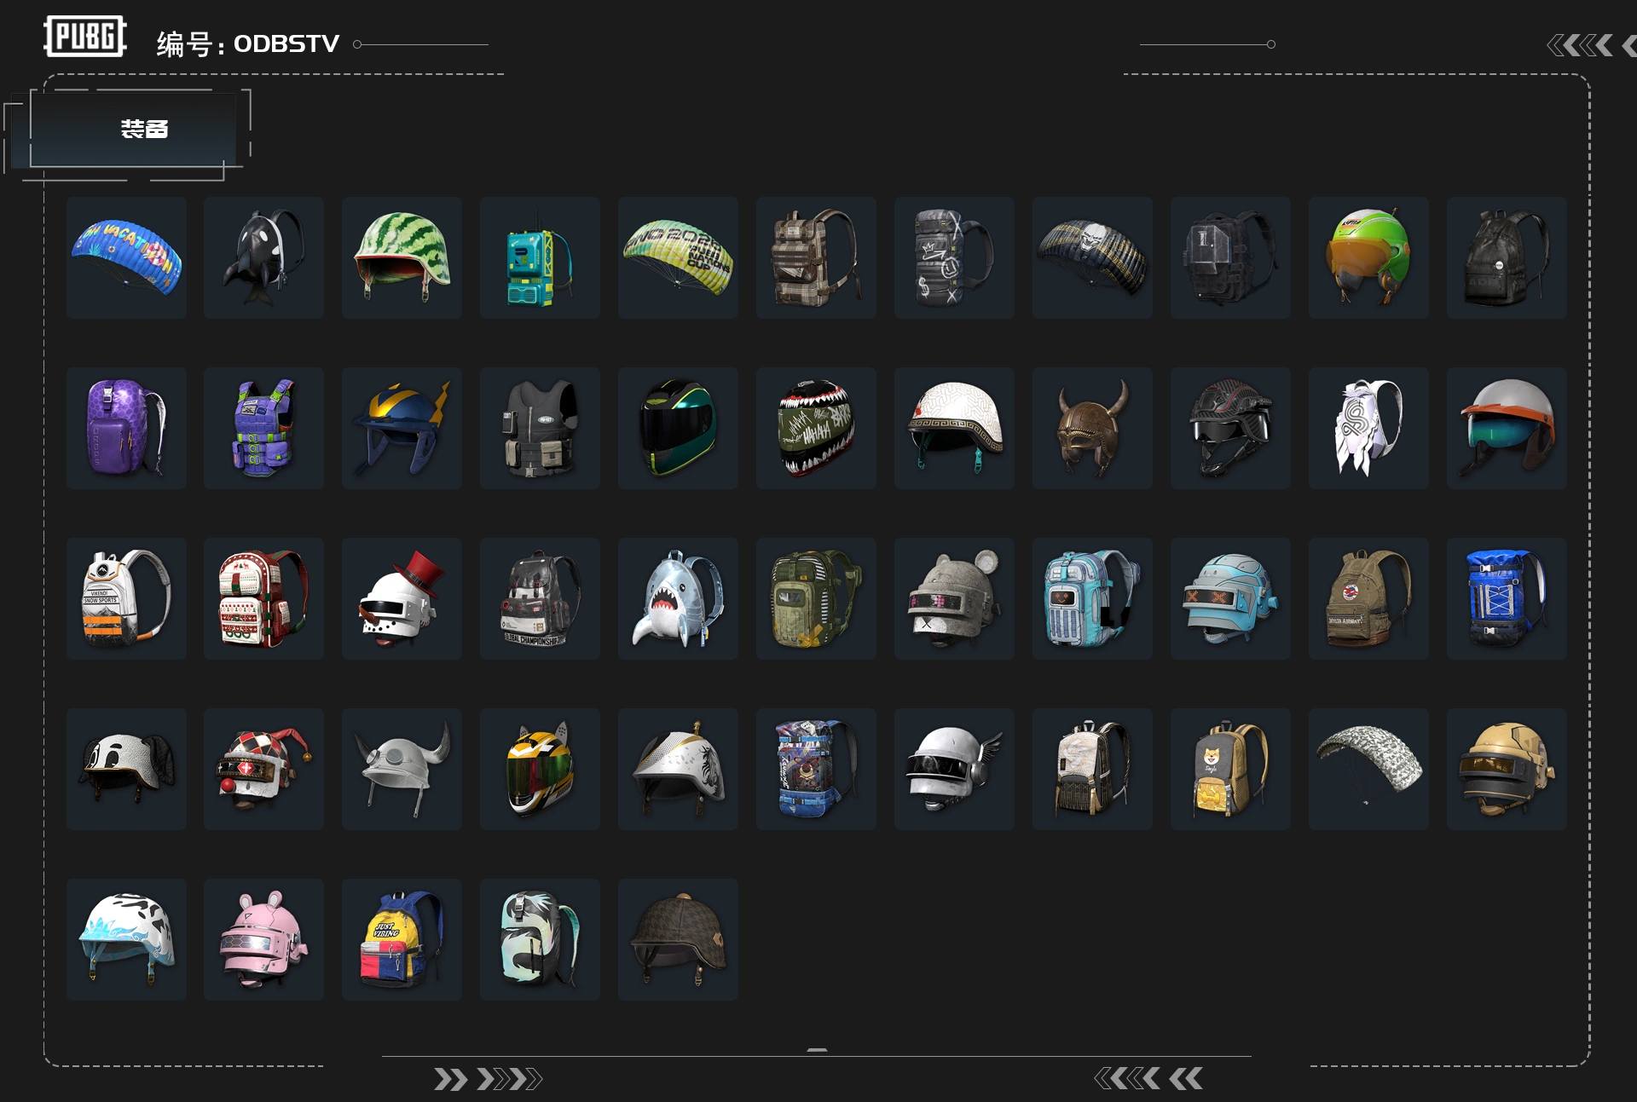Pick the brown monogram patterned helmet

click(x=679, y=939)
